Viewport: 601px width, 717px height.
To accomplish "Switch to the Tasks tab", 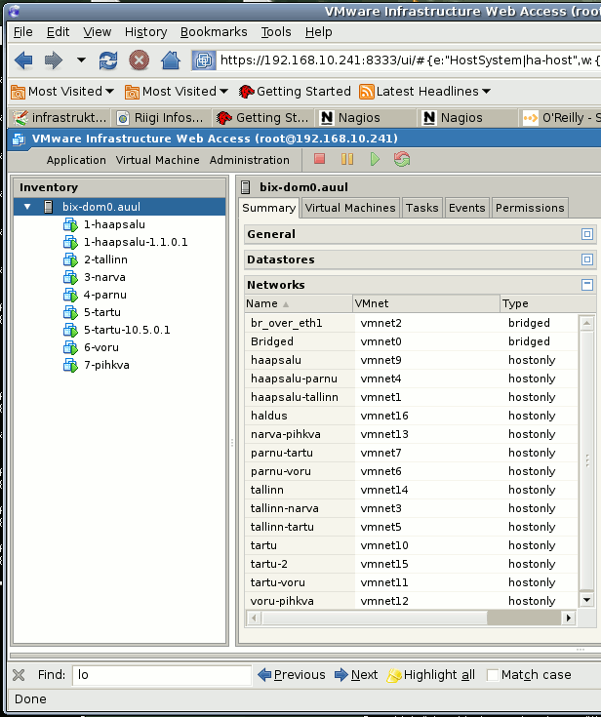I will click(x=421, y=208).
